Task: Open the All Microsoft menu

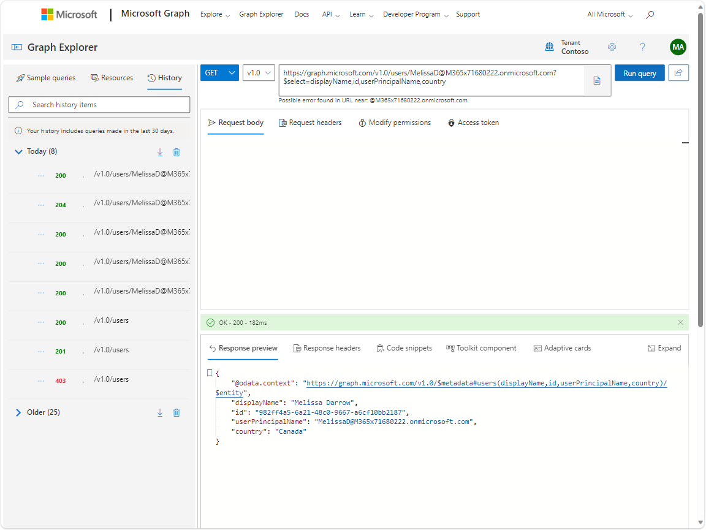Action: tap(610, 15)
